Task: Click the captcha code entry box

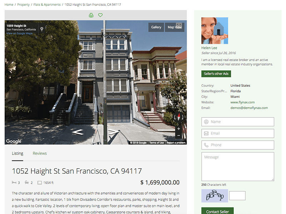Action: pos(237,196)
